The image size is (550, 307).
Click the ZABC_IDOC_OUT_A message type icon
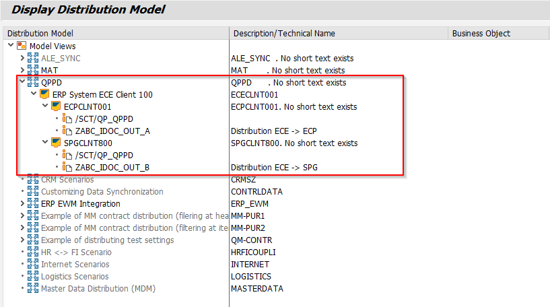(67, 131)
